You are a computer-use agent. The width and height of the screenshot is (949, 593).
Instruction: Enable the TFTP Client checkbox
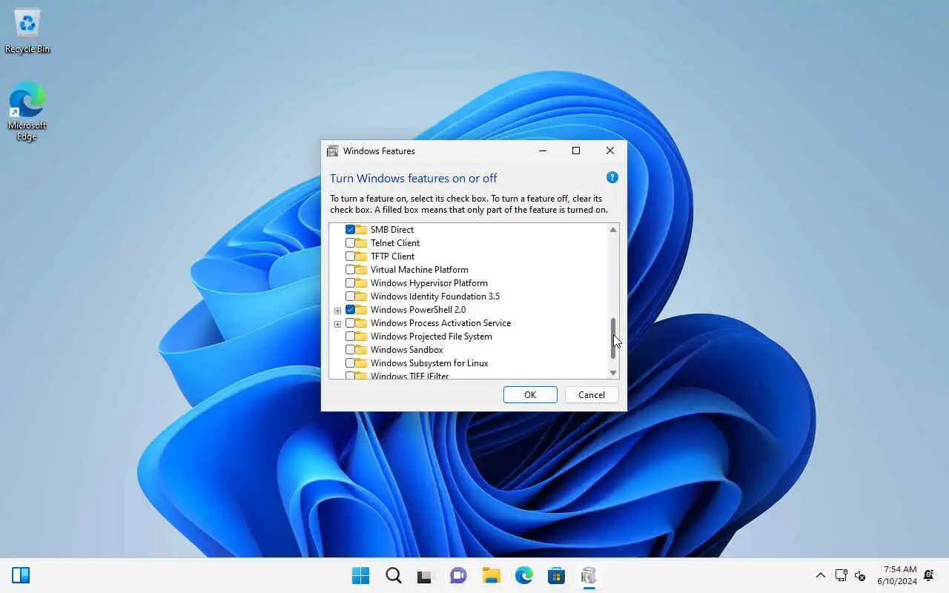(x=350, y=256)
